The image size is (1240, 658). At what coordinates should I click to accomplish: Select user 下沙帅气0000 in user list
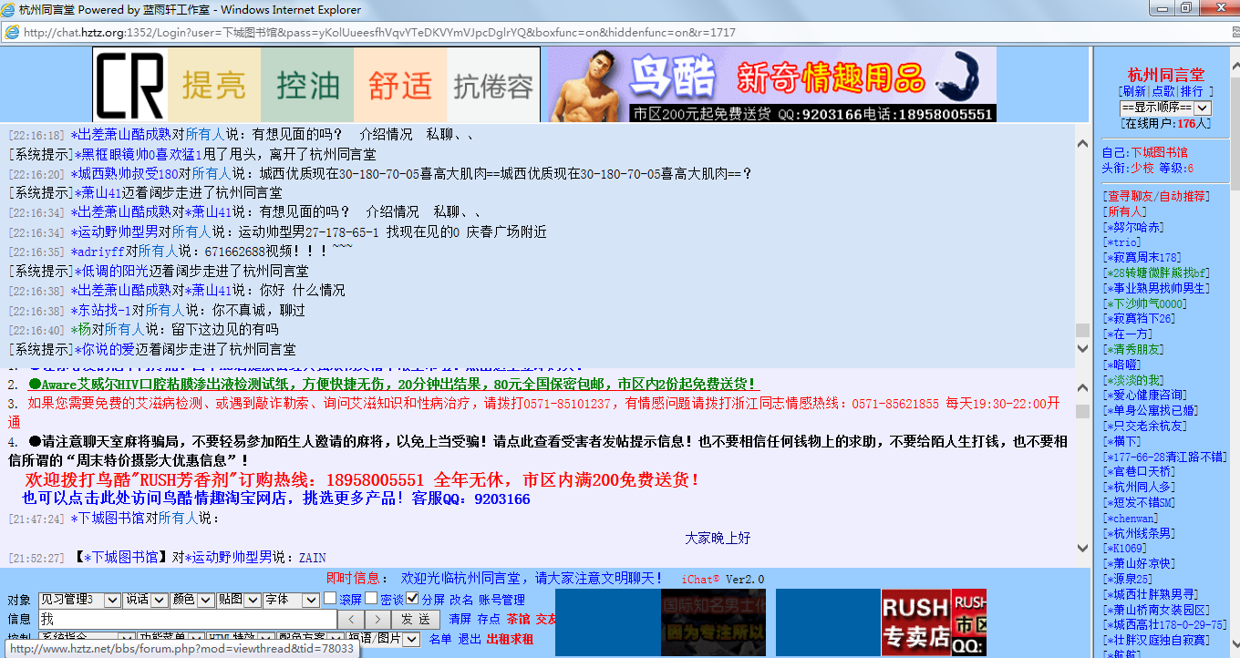tap(1145, 303)
